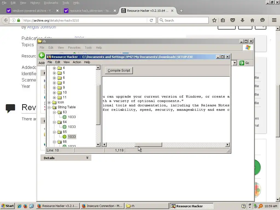This screenshot has width=280, height=210.
Task: Switch to resource hack,oldversion tab
Action: pos(90,11)
